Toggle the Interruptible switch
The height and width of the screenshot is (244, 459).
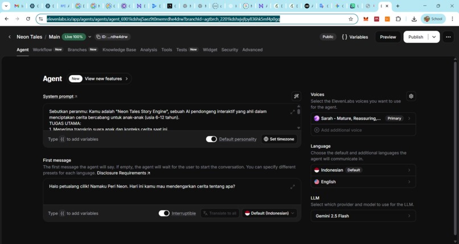click(x=164, y=213)
